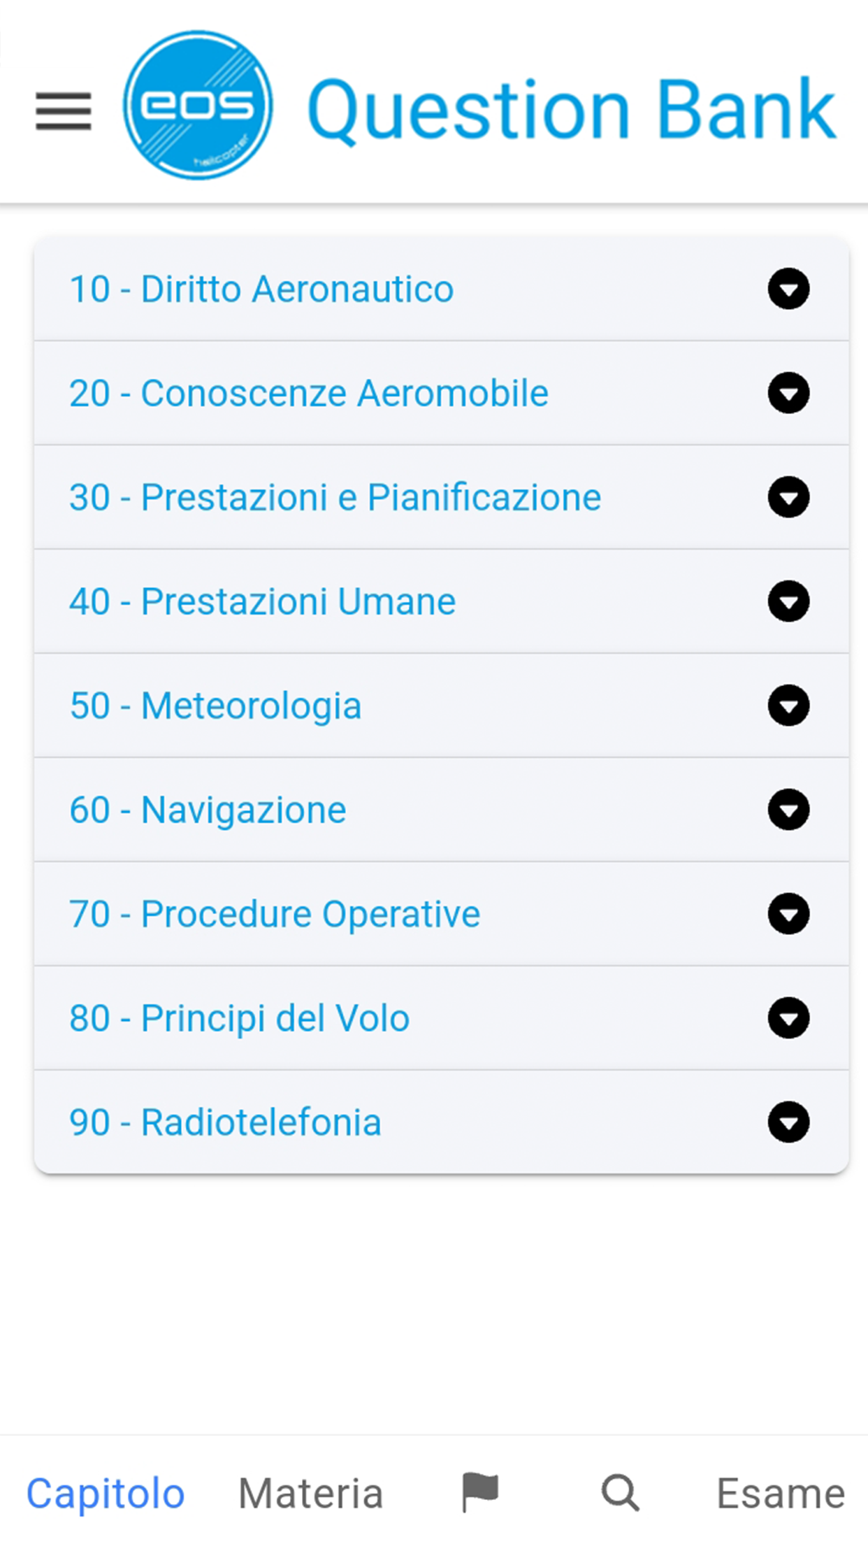Switch to the Capitolo tab

[x=106, y=1494]
